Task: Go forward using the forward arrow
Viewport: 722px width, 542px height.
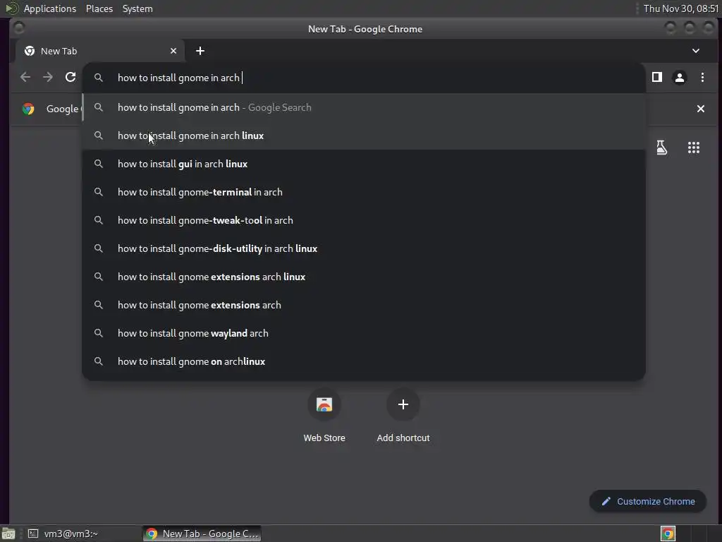Action: tap(48, 78)
